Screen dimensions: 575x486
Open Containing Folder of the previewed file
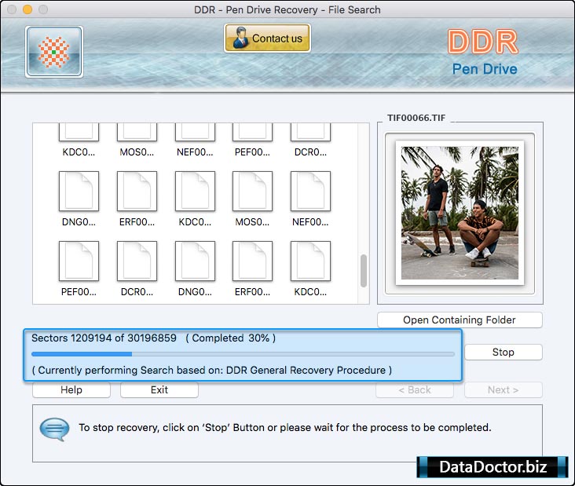pos(460,320)
